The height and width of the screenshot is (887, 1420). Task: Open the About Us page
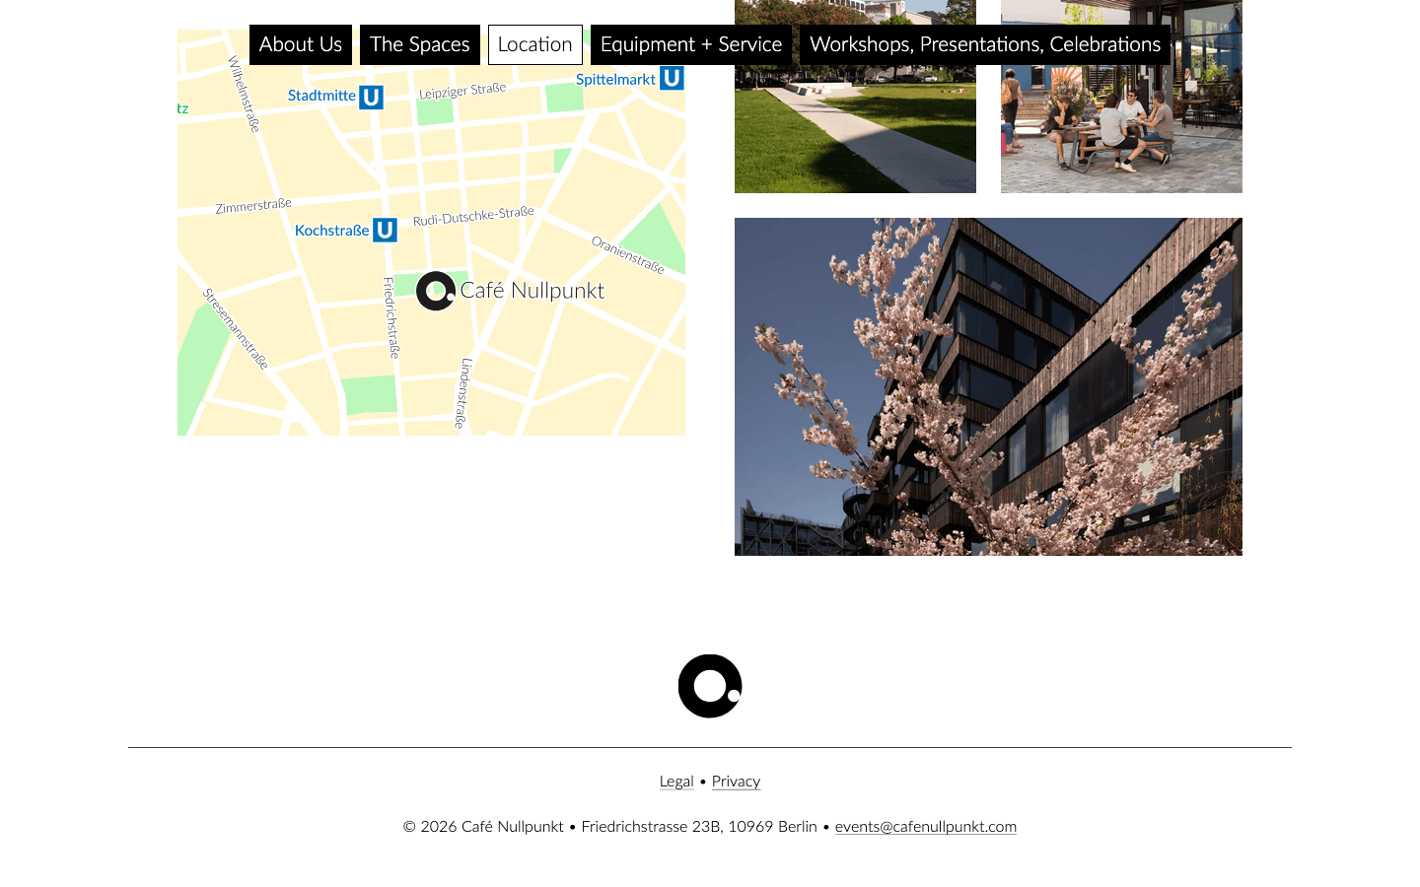point(301,44)
